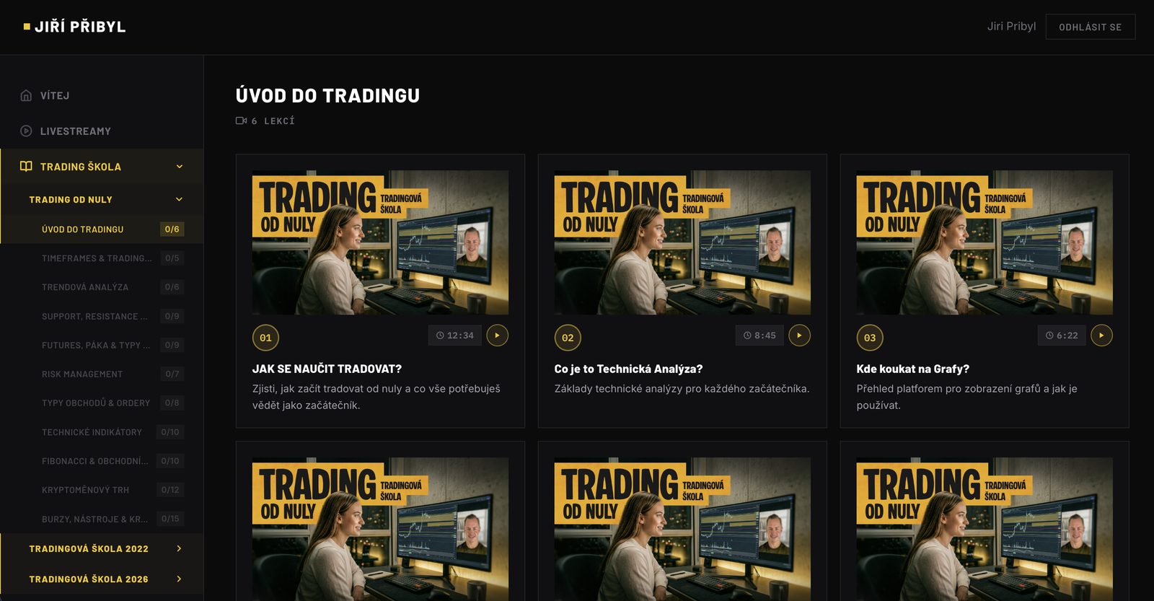The image size is (1154, 601).
Task: Collapse the Trading škola section chevron
Action: pos(180,167)
